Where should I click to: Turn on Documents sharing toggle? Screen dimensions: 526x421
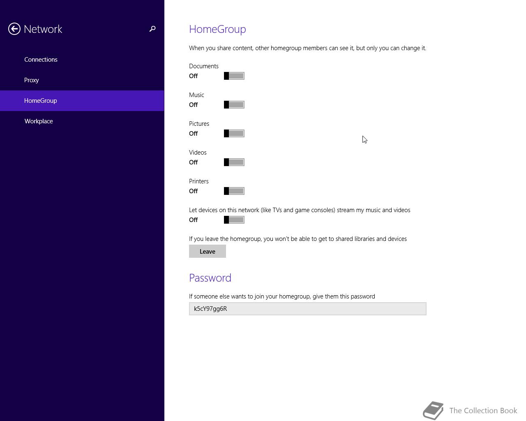point(234,76)
